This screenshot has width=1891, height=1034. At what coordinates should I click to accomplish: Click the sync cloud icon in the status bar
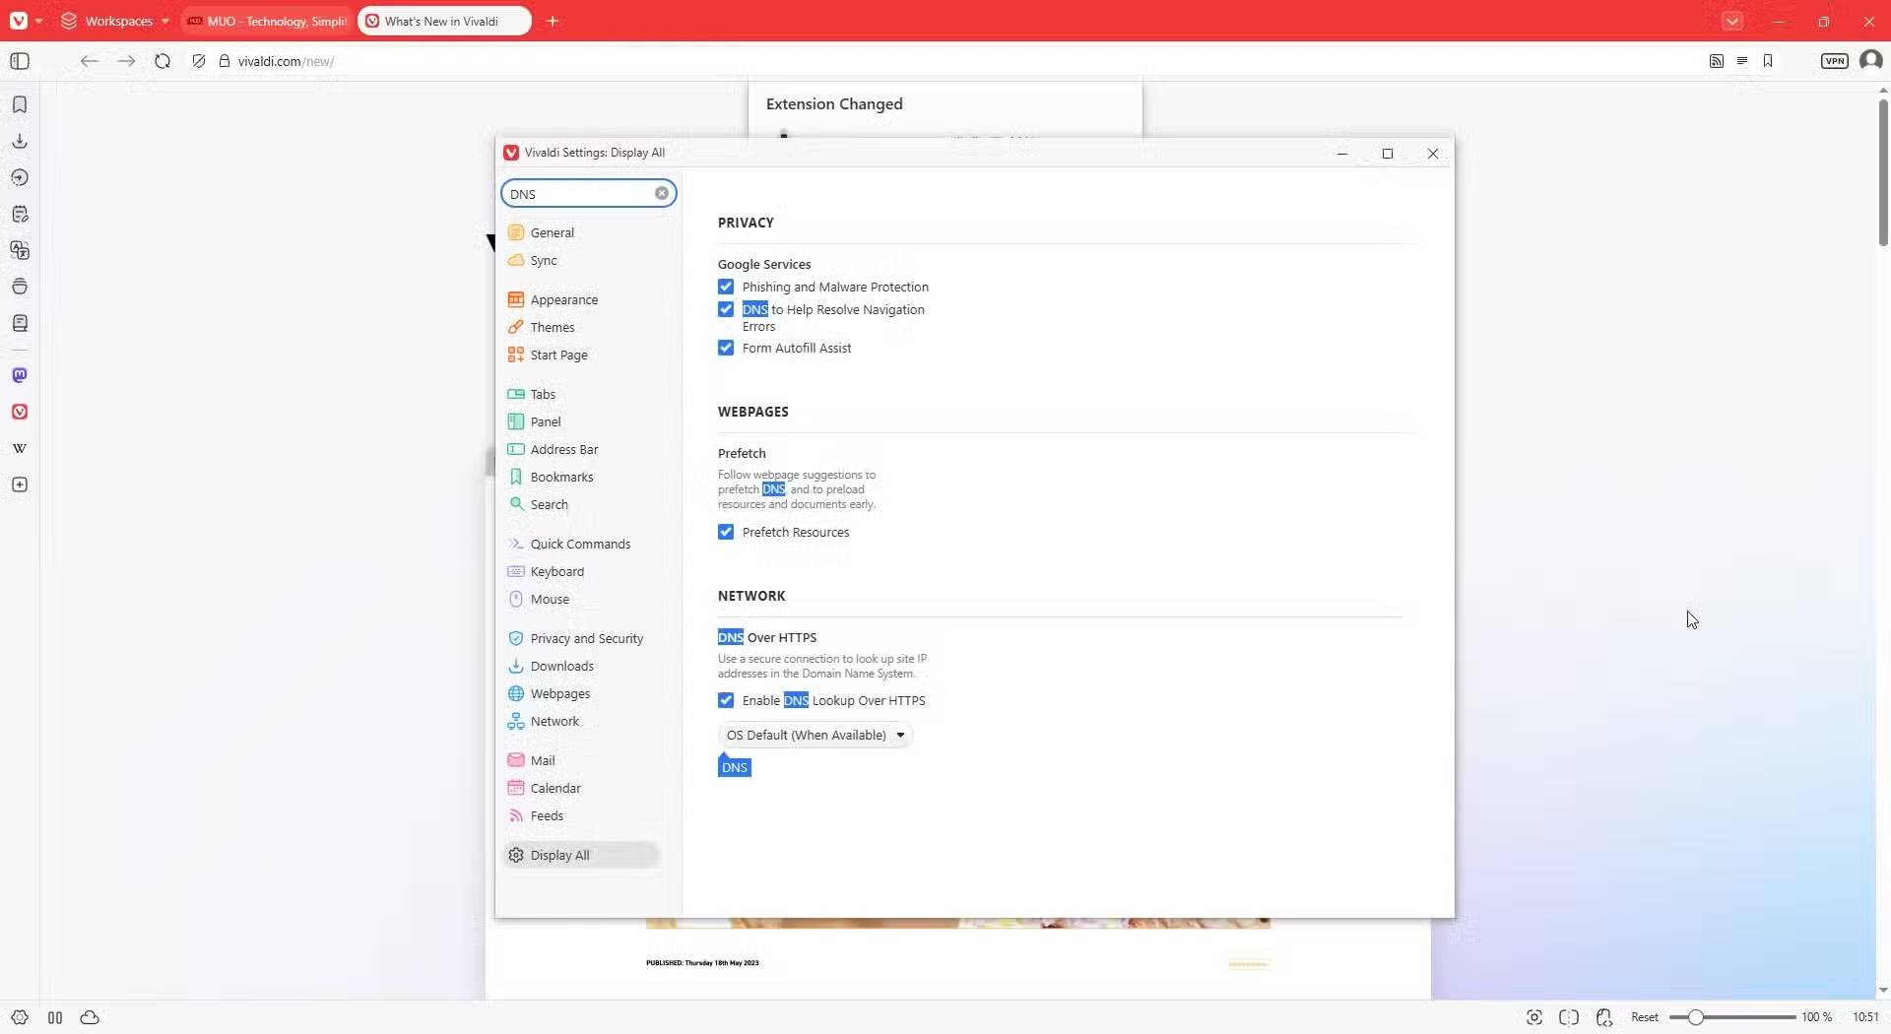90,1017
